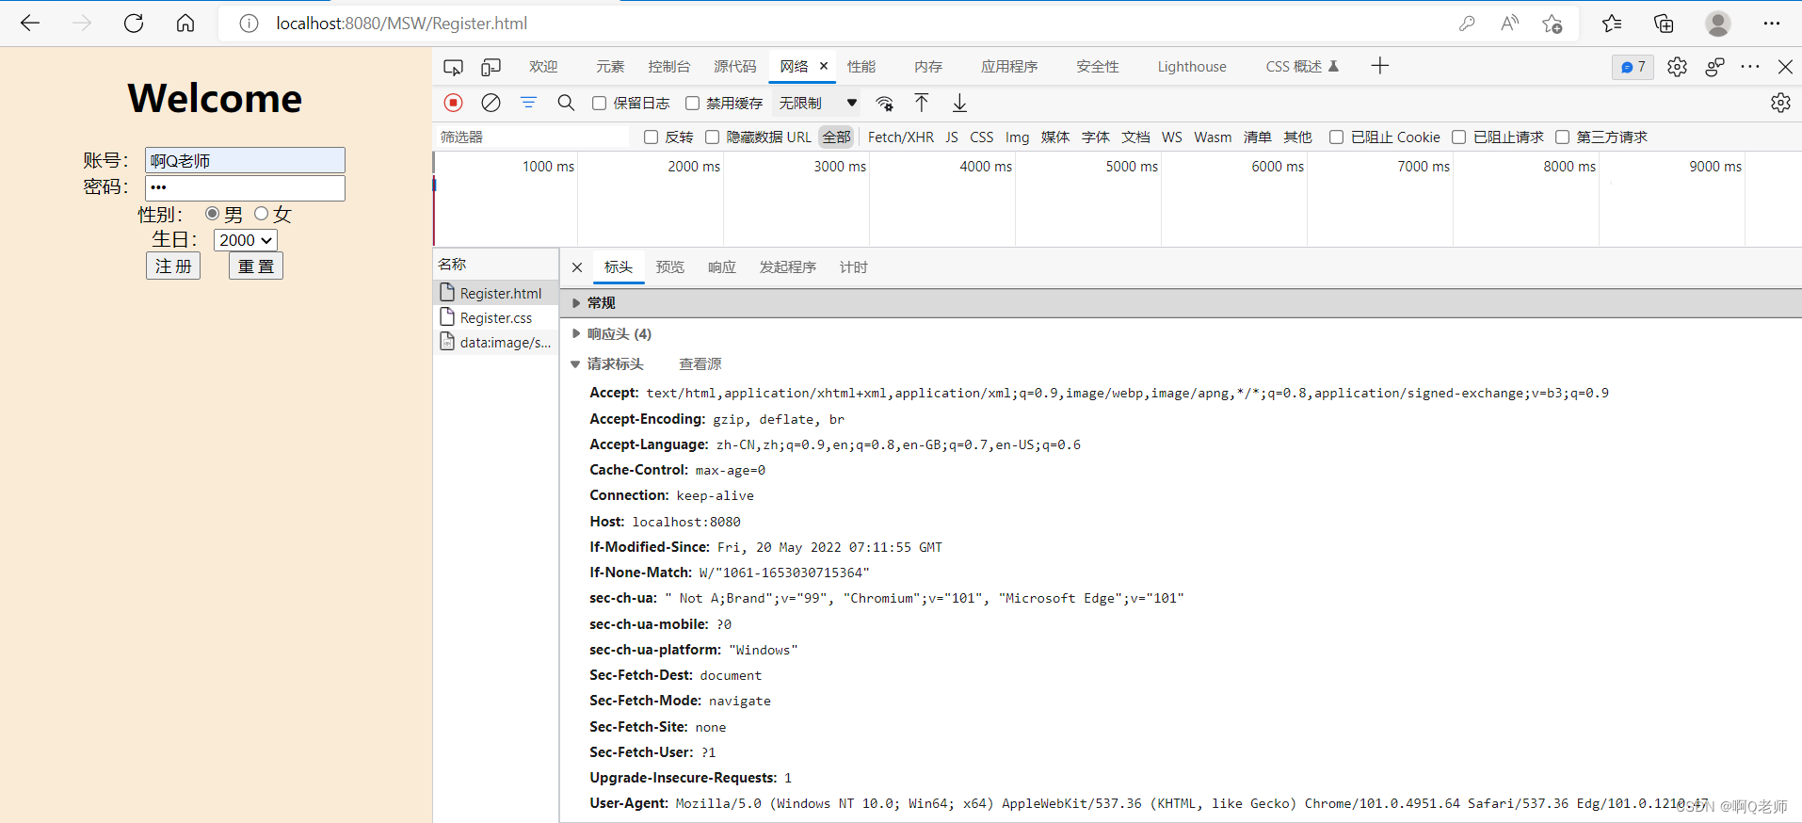The image size is (1802, 823).
Task: Check the 禁用缓存 checkbox
Action: 692,104
